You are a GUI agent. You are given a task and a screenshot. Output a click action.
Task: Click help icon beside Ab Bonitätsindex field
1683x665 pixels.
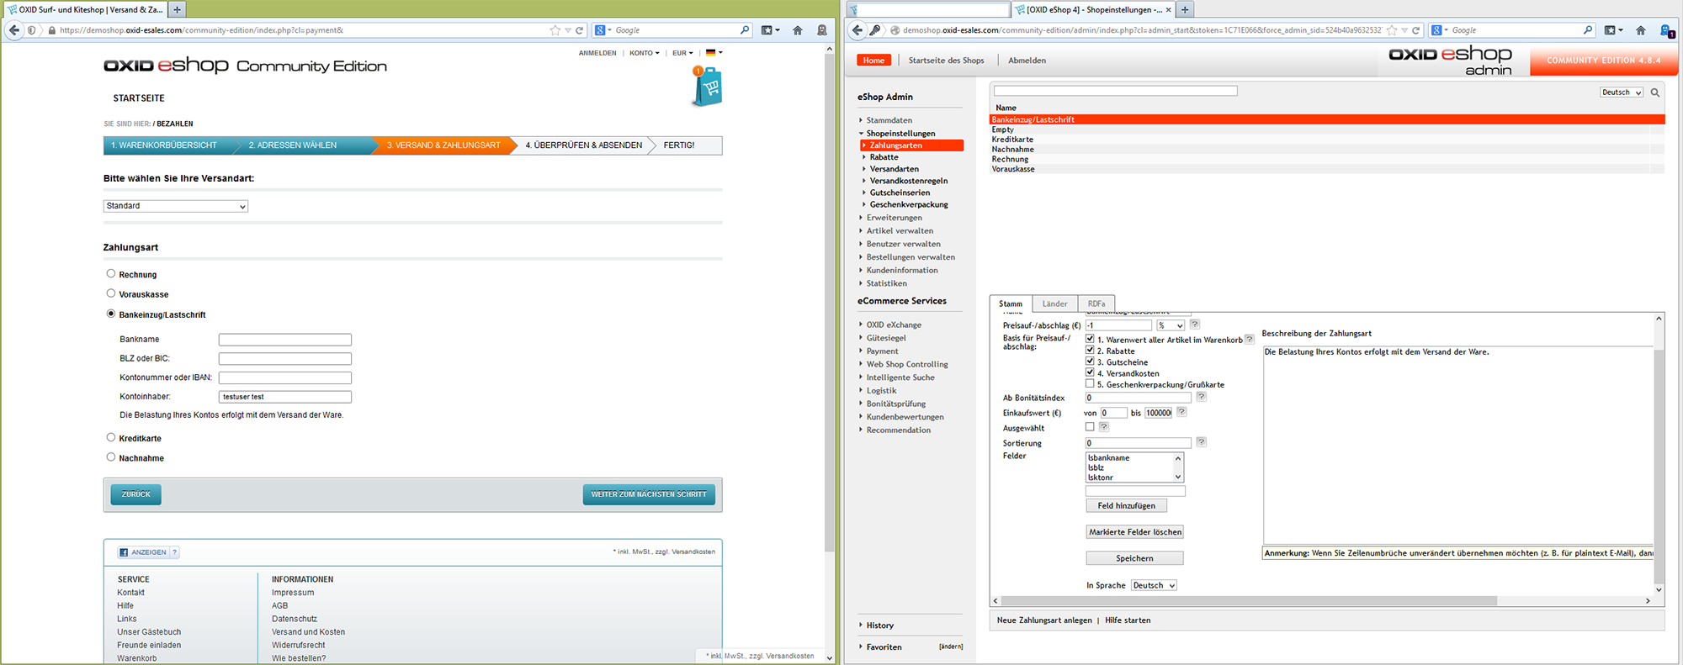click(x=1201, y=397)
